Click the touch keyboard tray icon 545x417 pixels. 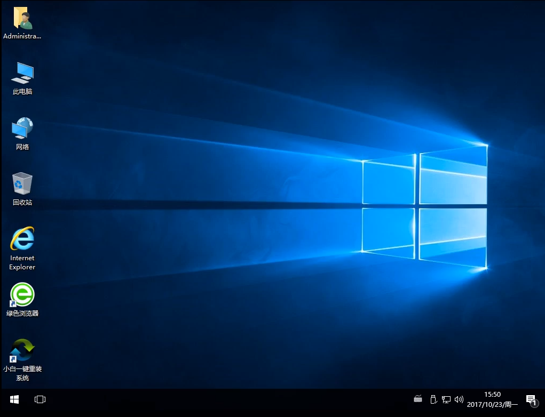(x=418, y=399)
